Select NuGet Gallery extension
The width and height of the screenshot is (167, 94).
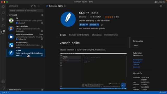point(26,45)
